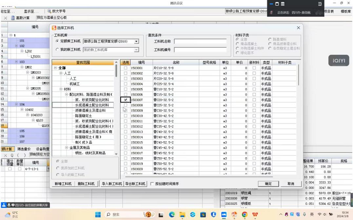The height and width of the screenshot is (220, 353).
Task: Click the material table's vertical scrollbar thumb
Action: tap(298, 75)
